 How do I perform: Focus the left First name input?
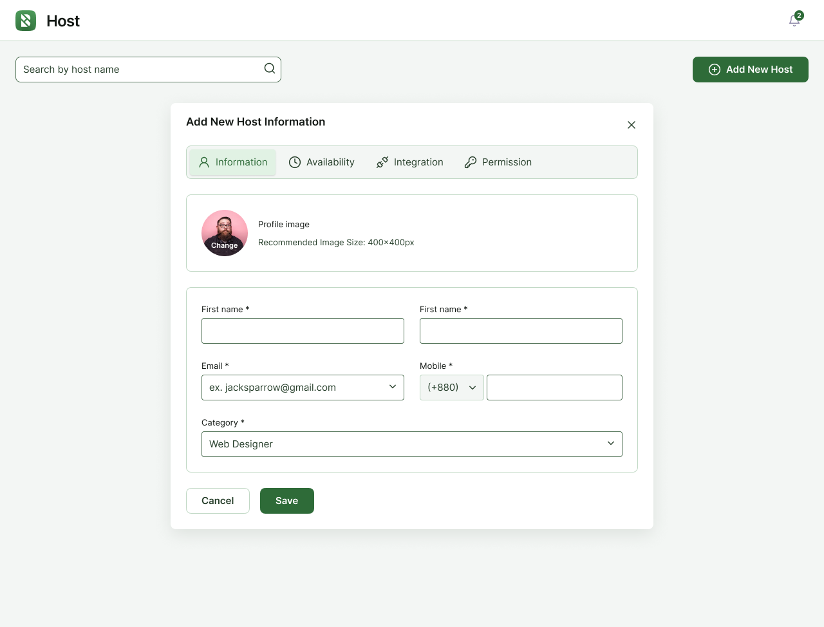point(303,331)
